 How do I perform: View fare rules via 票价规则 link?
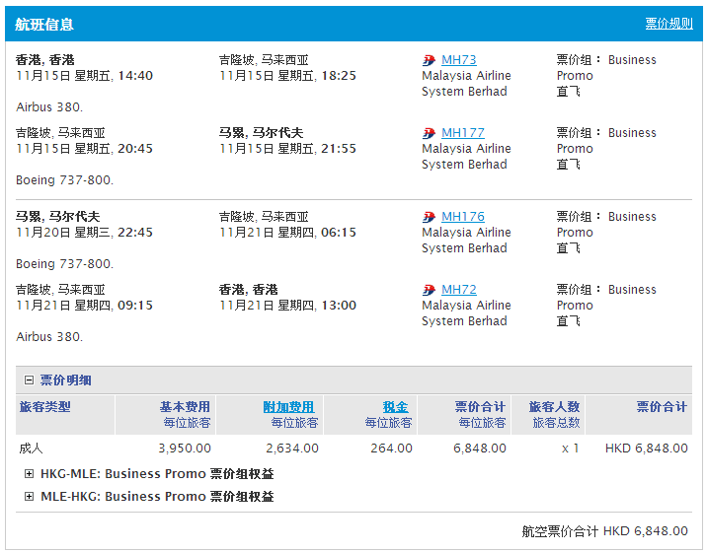click(x=668, y=24)
